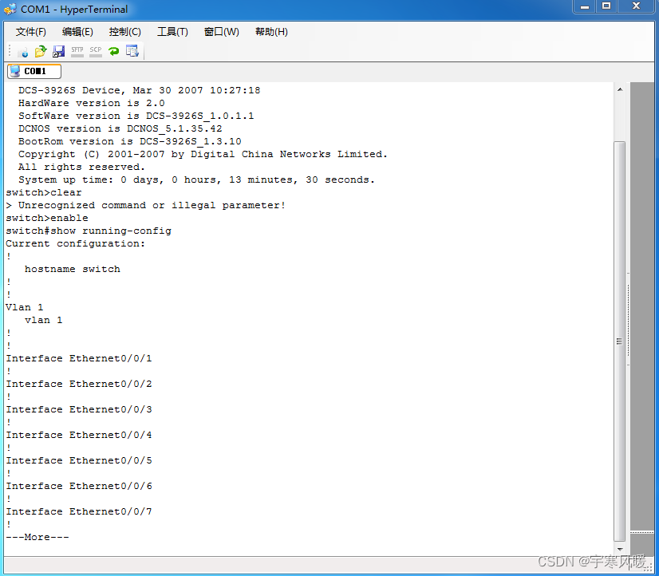The width and height of the screenshot is (659, 576).
Task: Select the COM1 session tab
Action: click(34, 72)
